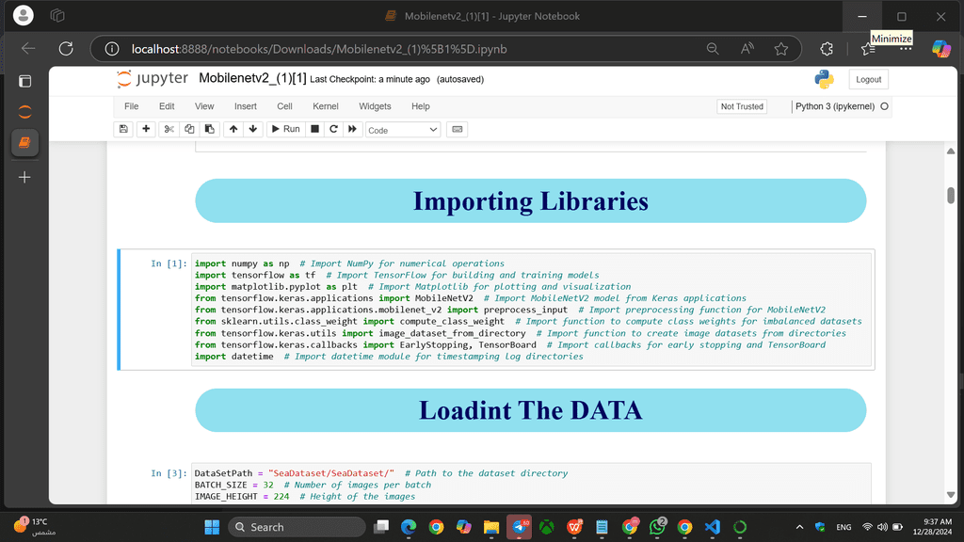
Task: Restart the kernel using the circular arrow icon
Action: [333, 129]
